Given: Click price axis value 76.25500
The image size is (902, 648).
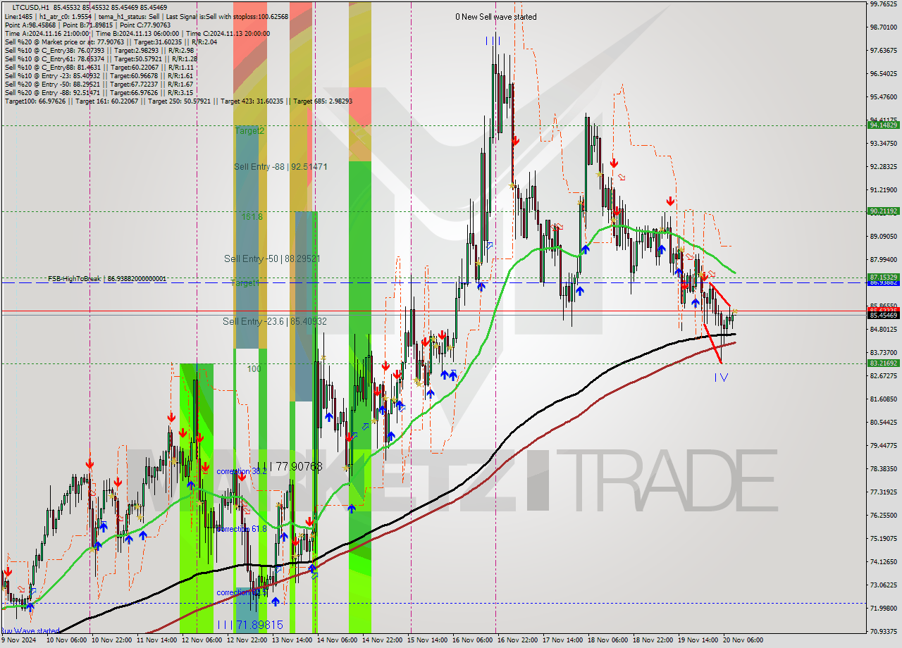Looking at the screenshot, I should pos(884,515).
